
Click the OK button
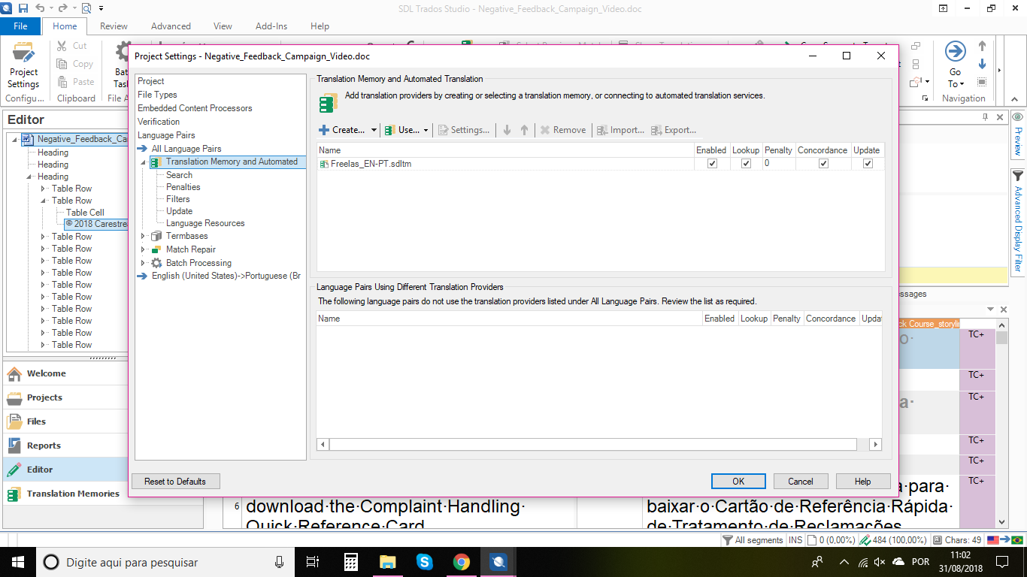pyautogui.click(x=738, y=482)
